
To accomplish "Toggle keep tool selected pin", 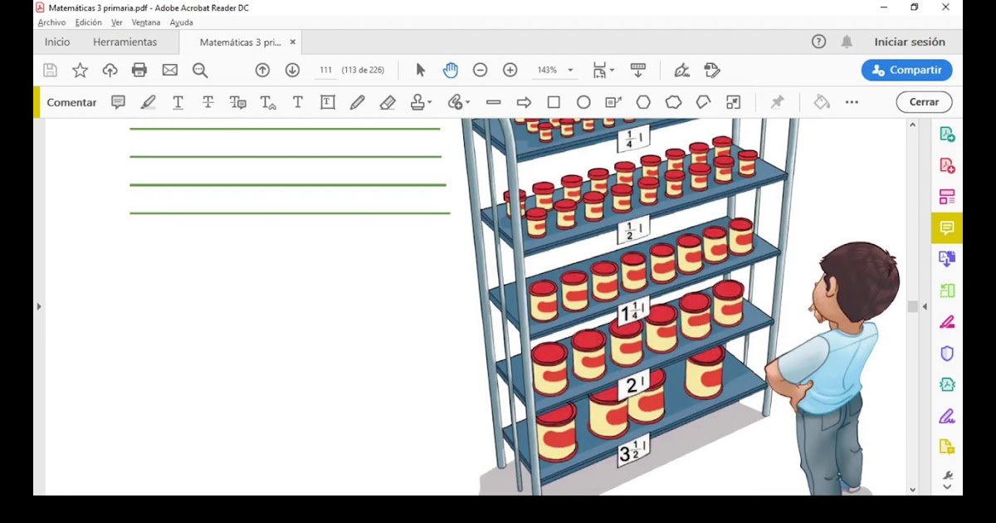I will click(777, 102).
